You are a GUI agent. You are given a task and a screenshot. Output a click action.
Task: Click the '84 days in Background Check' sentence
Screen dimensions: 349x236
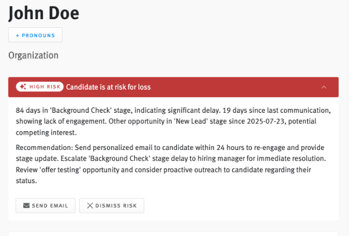pos(87,110)
